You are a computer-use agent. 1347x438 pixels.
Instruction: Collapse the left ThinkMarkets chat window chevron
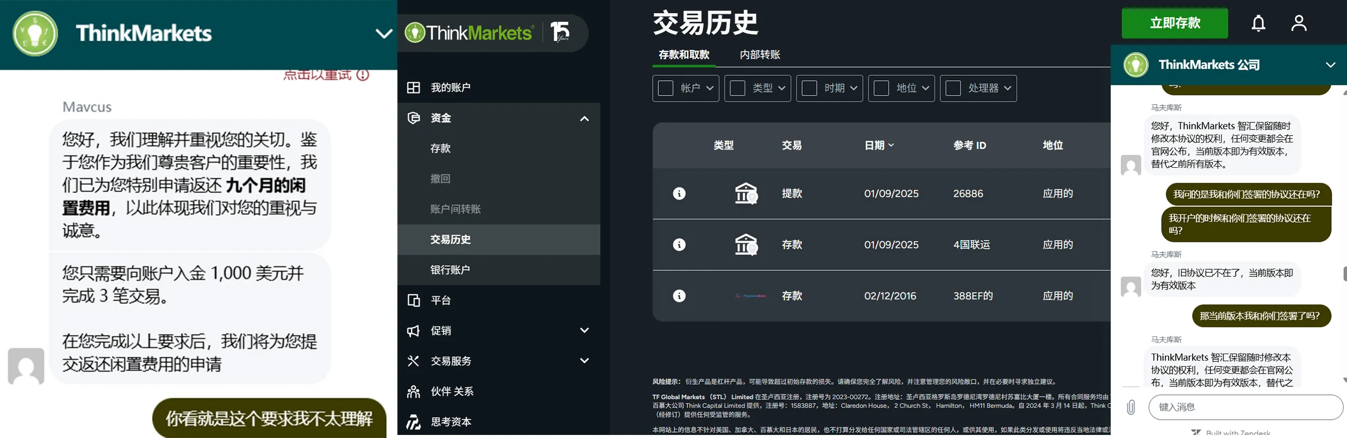tap(384, 34)
